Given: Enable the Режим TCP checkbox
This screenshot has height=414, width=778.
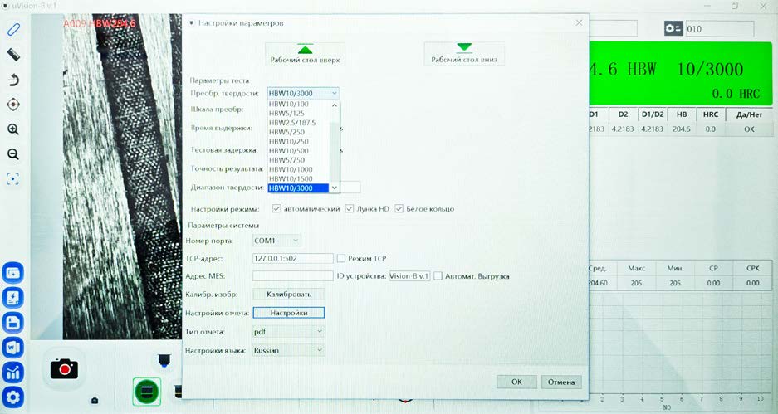Looking at the screenshot, I should point(341,258).
